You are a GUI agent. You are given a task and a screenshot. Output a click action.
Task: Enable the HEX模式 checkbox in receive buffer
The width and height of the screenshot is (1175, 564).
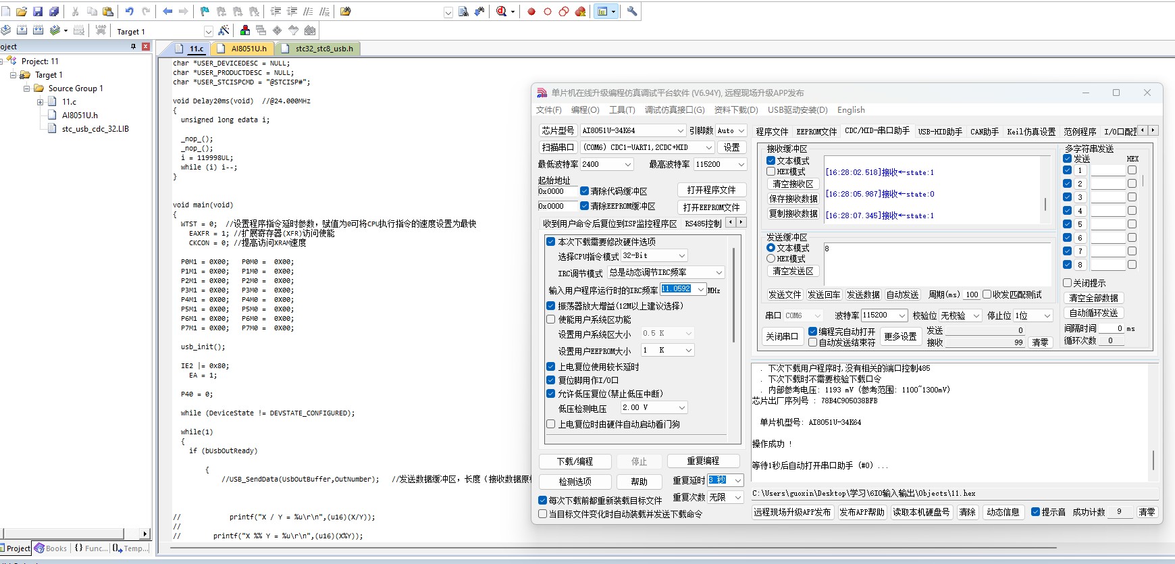[x=771, y=172]
